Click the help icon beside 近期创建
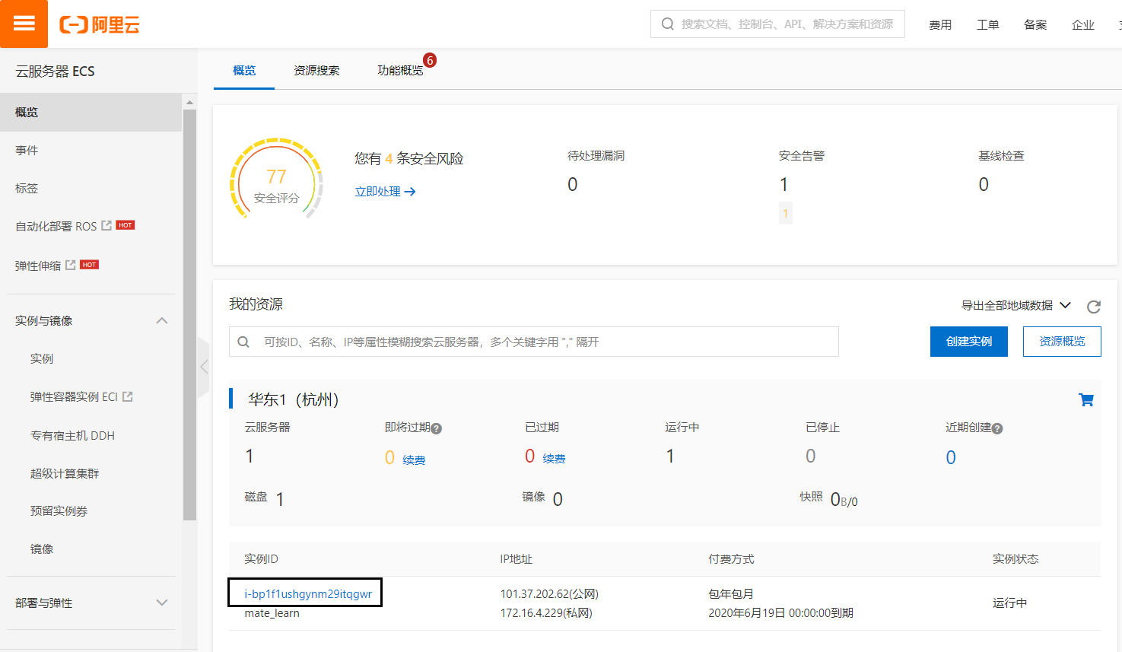 point(997,428)
